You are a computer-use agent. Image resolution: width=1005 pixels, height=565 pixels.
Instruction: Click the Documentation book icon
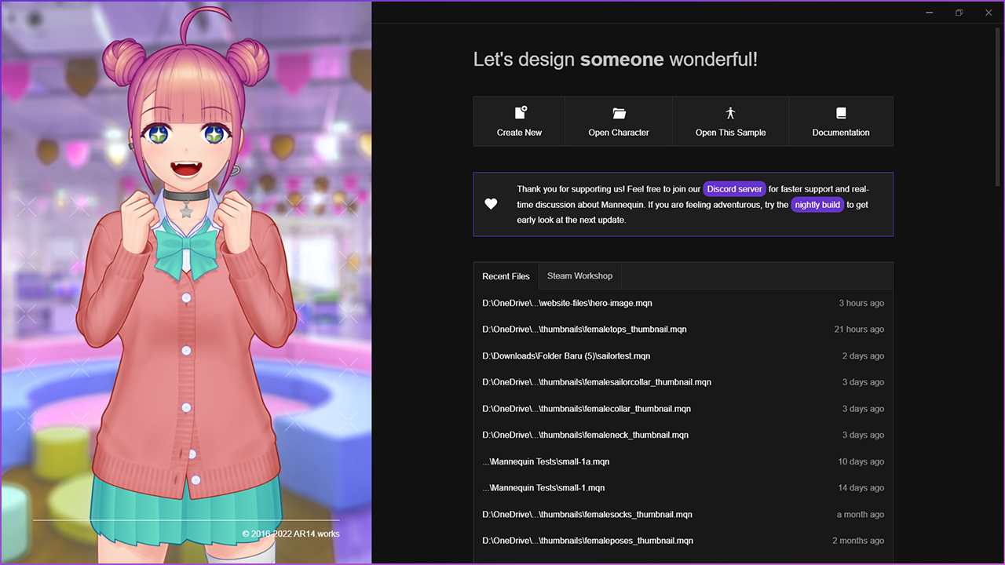tap(841, 113)
